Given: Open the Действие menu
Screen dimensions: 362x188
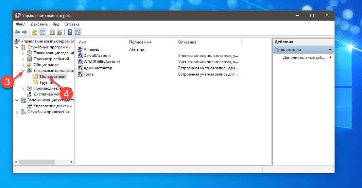Looking at the screenshot, I should 39,24.
